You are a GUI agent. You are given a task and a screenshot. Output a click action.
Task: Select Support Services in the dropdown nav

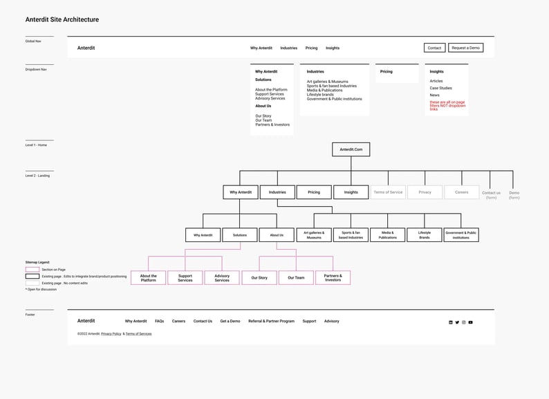point(270,94)
